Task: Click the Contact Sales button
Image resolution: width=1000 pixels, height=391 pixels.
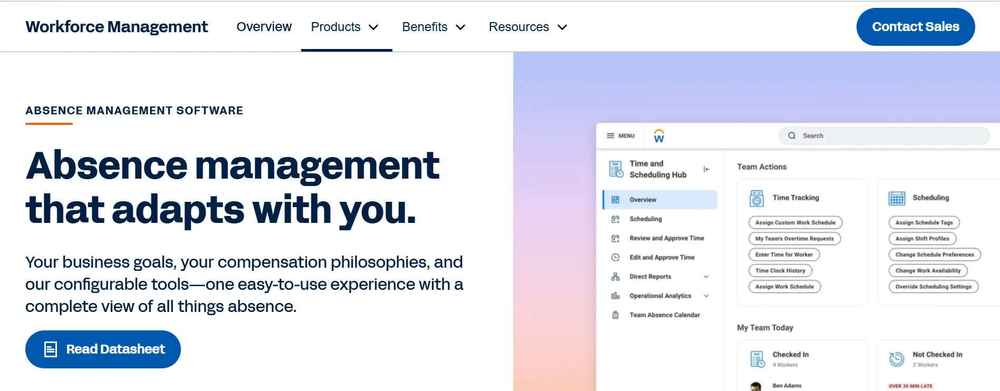Action: click(x=916, y=27)
